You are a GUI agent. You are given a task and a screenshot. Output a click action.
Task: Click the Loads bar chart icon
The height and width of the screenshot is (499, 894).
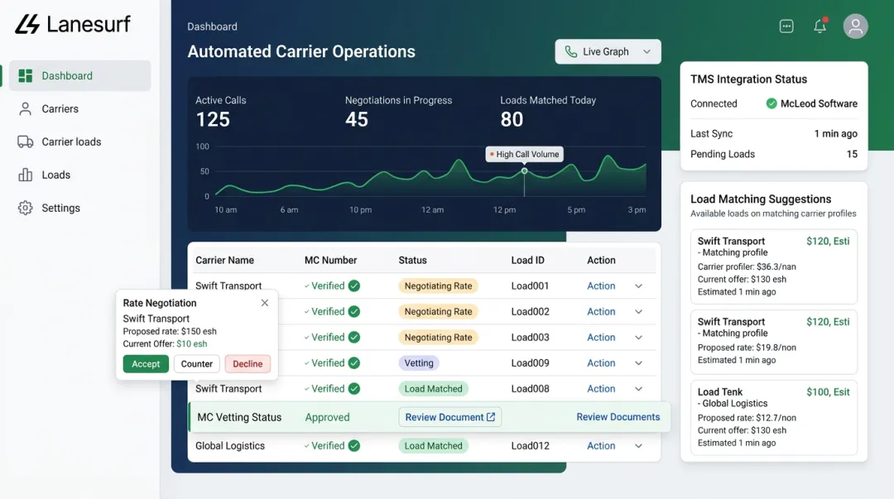(25, 175)
